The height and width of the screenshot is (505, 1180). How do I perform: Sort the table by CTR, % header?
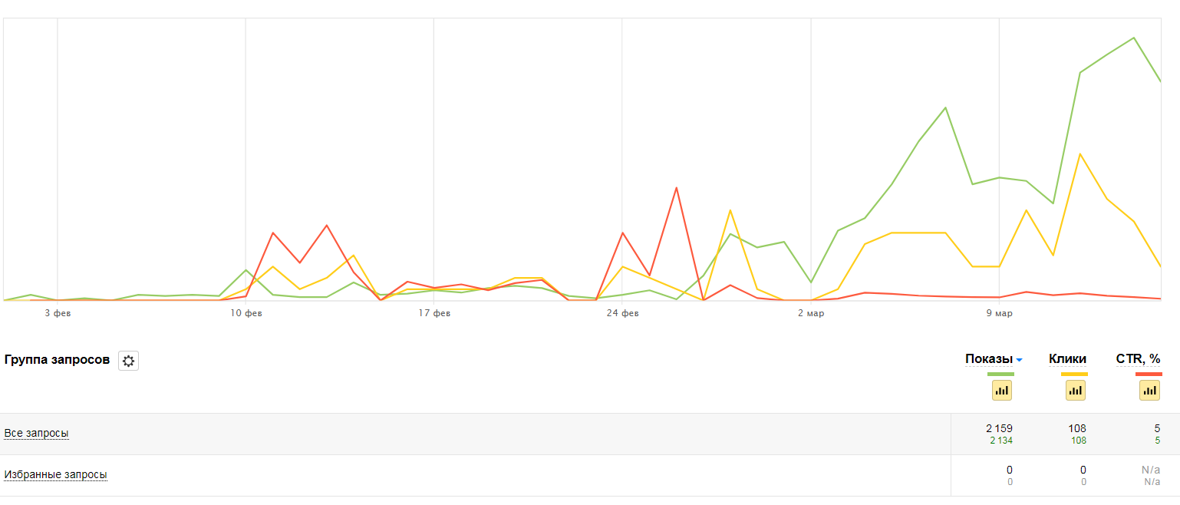[x=1139, y=358]
